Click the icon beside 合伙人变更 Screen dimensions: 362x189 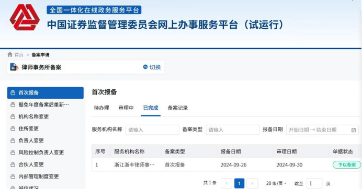(13, 164)
